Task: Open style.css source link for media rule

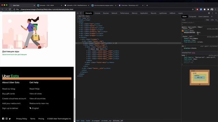Action: coord(212,28)
